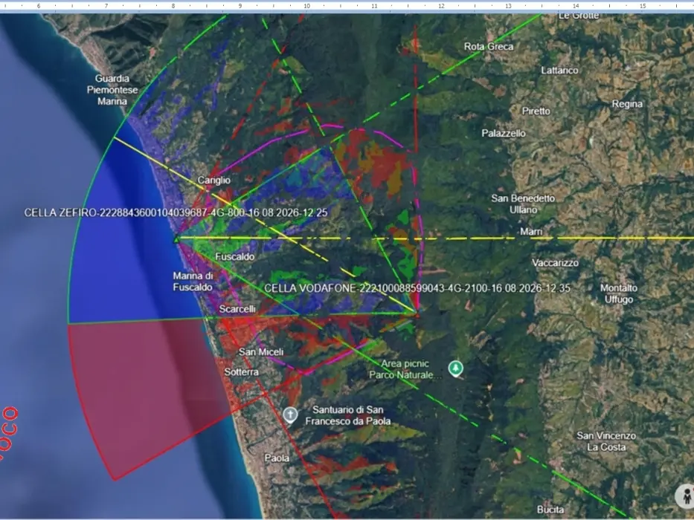Click the CELLA VODAFONE 4G-2100 label
694x520 pixels.
point(417,288)
